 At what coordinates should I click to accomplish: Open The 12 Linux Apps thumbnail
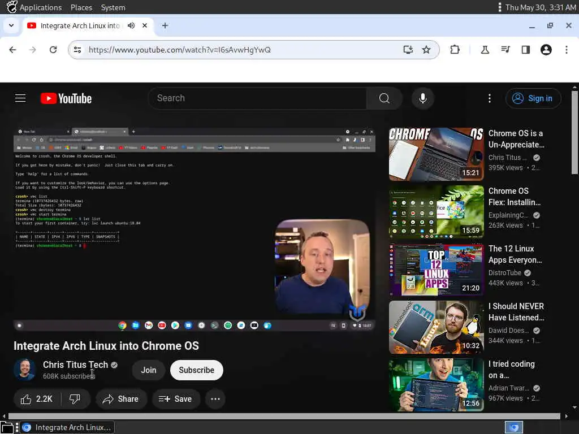click(x=436, y=270)
